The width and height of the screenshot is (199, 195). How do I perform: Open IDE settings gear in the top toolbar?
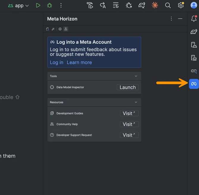click(x=181, y=5)
